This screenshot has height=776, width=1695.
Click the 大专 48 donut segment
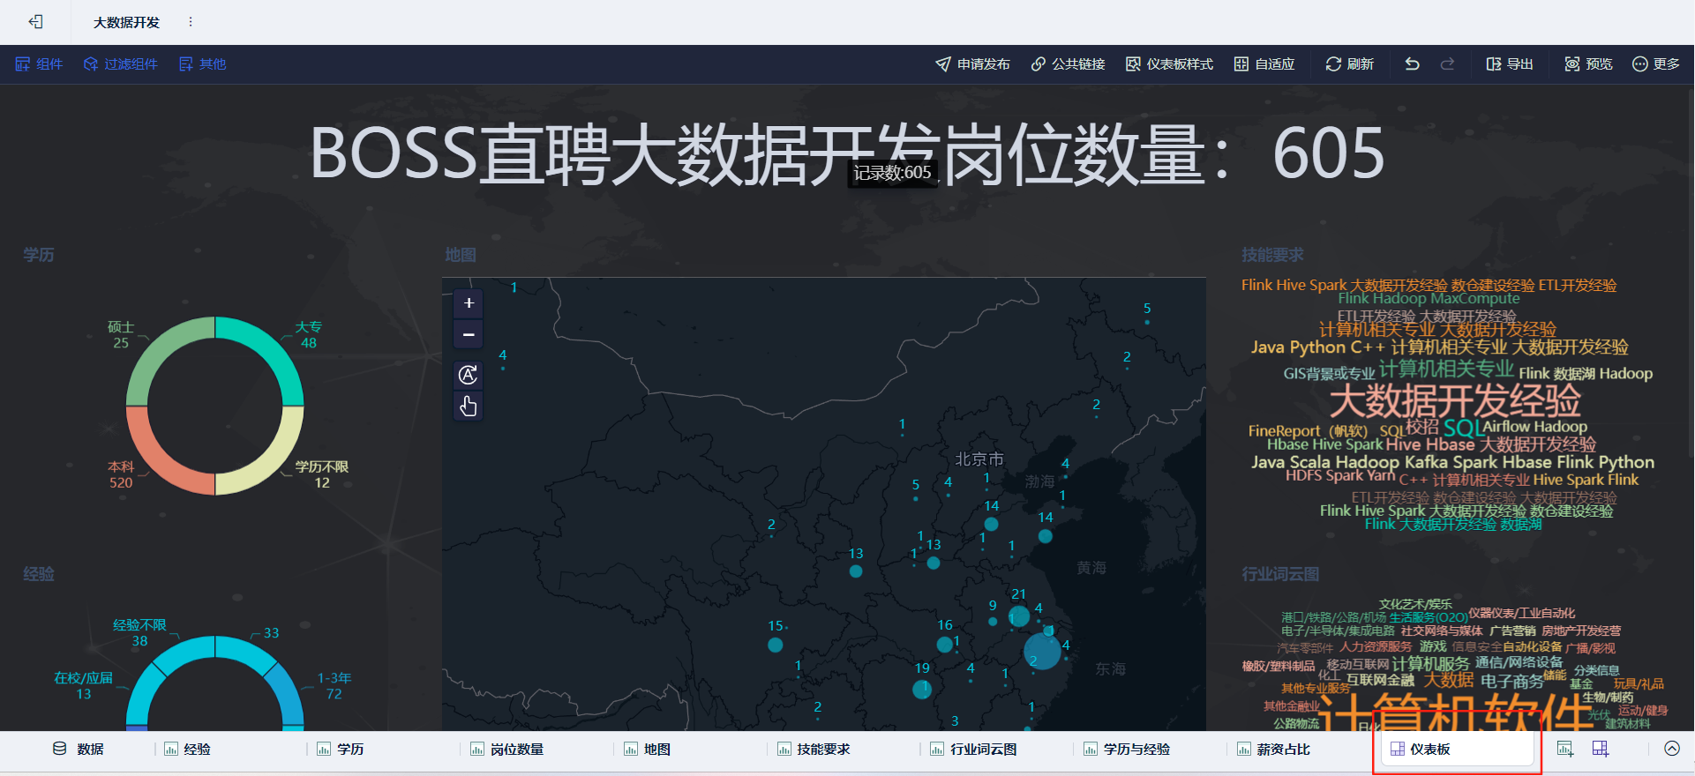[x=271, y=351]
